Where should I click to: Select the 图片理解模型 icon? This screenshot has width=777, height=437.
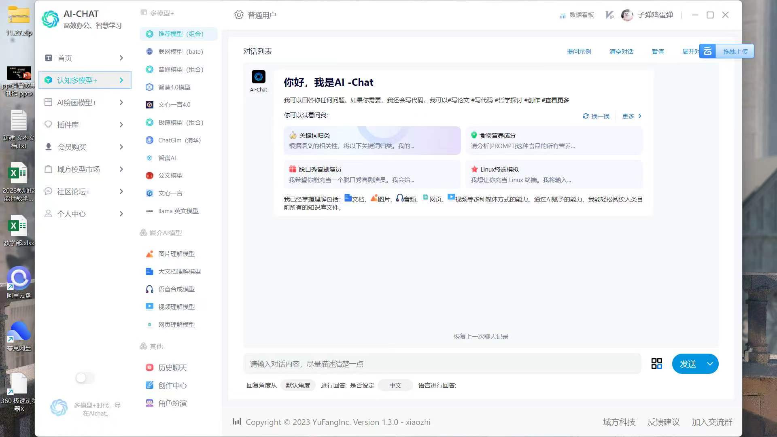pyautogui.click(x=149, y=254)
